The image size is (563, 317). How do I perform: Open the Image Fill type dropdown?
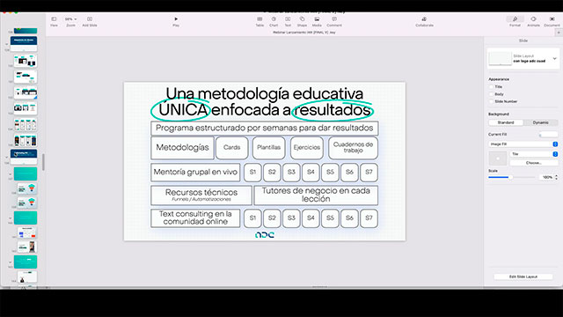coord(523,144)
